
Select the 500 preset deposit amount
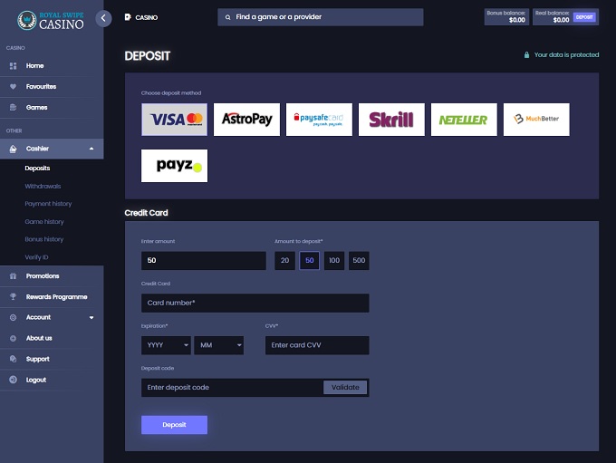coord(359,261)
